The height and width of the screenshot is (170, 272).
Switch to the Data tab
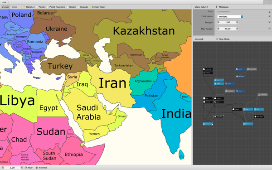15,7
